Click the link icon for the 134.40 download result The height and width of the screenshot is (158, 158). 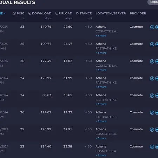tap(152, 147)
